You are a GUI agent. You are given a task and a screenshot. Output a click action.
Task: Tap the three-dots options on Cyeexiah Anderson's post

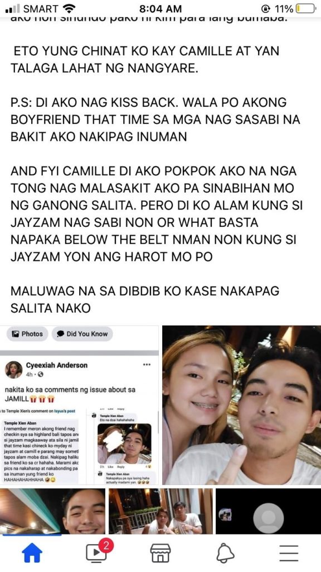[147, 365]
